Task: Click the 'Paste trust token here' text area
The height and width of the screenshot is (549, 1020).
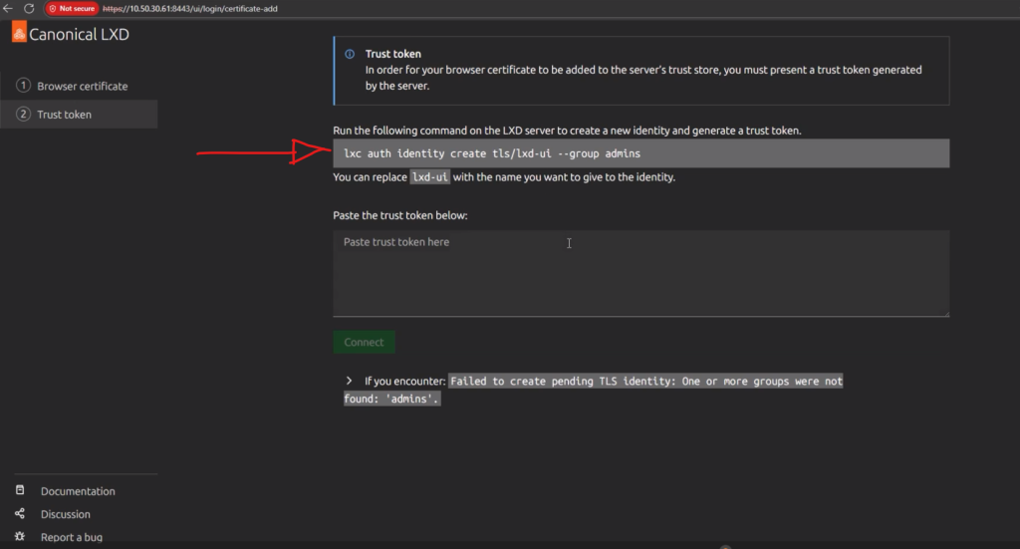Action: point(640,274)
